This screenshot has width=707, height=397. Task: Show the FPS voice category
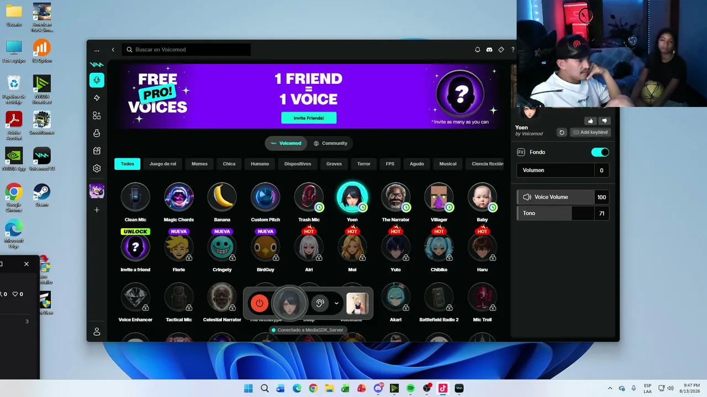390,164
